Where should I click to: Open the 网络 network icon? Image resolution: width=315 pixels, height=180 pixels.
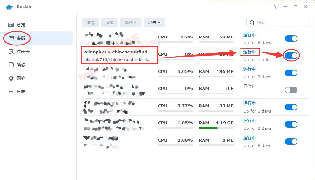coord(11,78)
